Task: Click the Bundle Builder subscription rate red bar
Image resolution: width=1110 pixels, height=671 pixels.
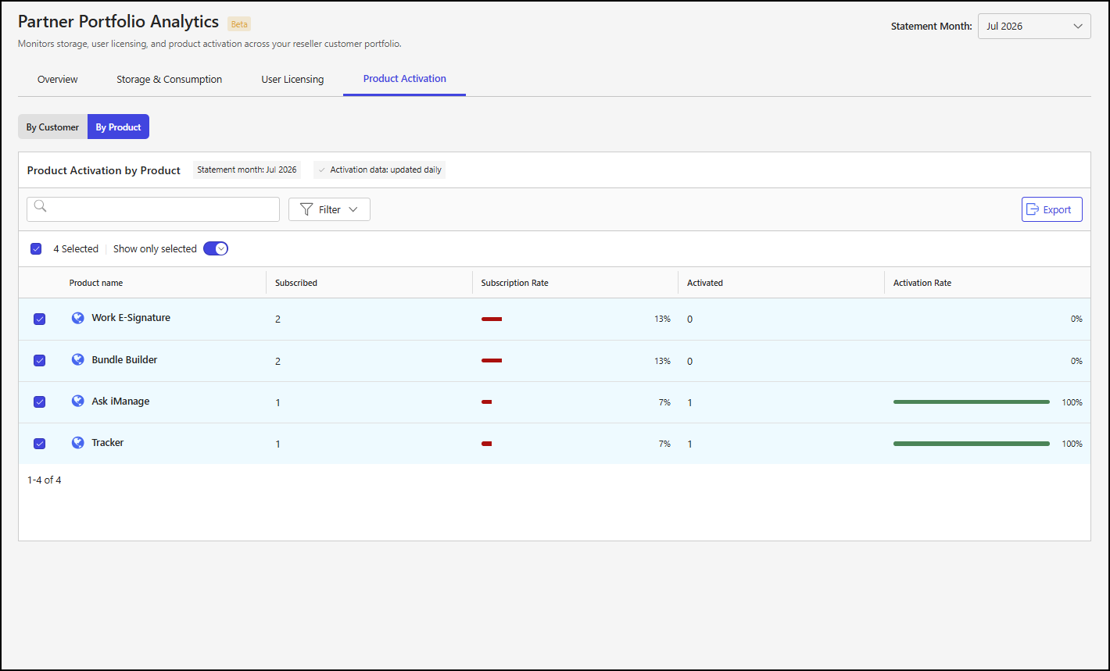Action: coord(492,360)
